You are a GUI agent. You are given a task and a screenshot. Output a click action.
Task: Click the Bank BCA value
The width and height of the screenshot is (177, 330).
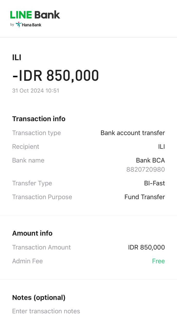coord(150,160)
